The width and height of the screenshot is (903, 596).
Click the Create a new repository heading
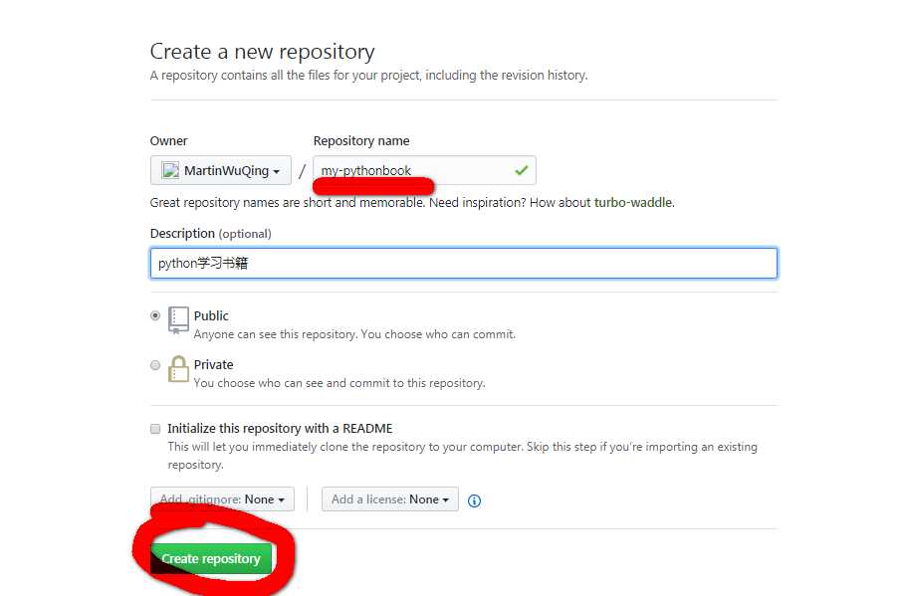[x=262, y=52]
